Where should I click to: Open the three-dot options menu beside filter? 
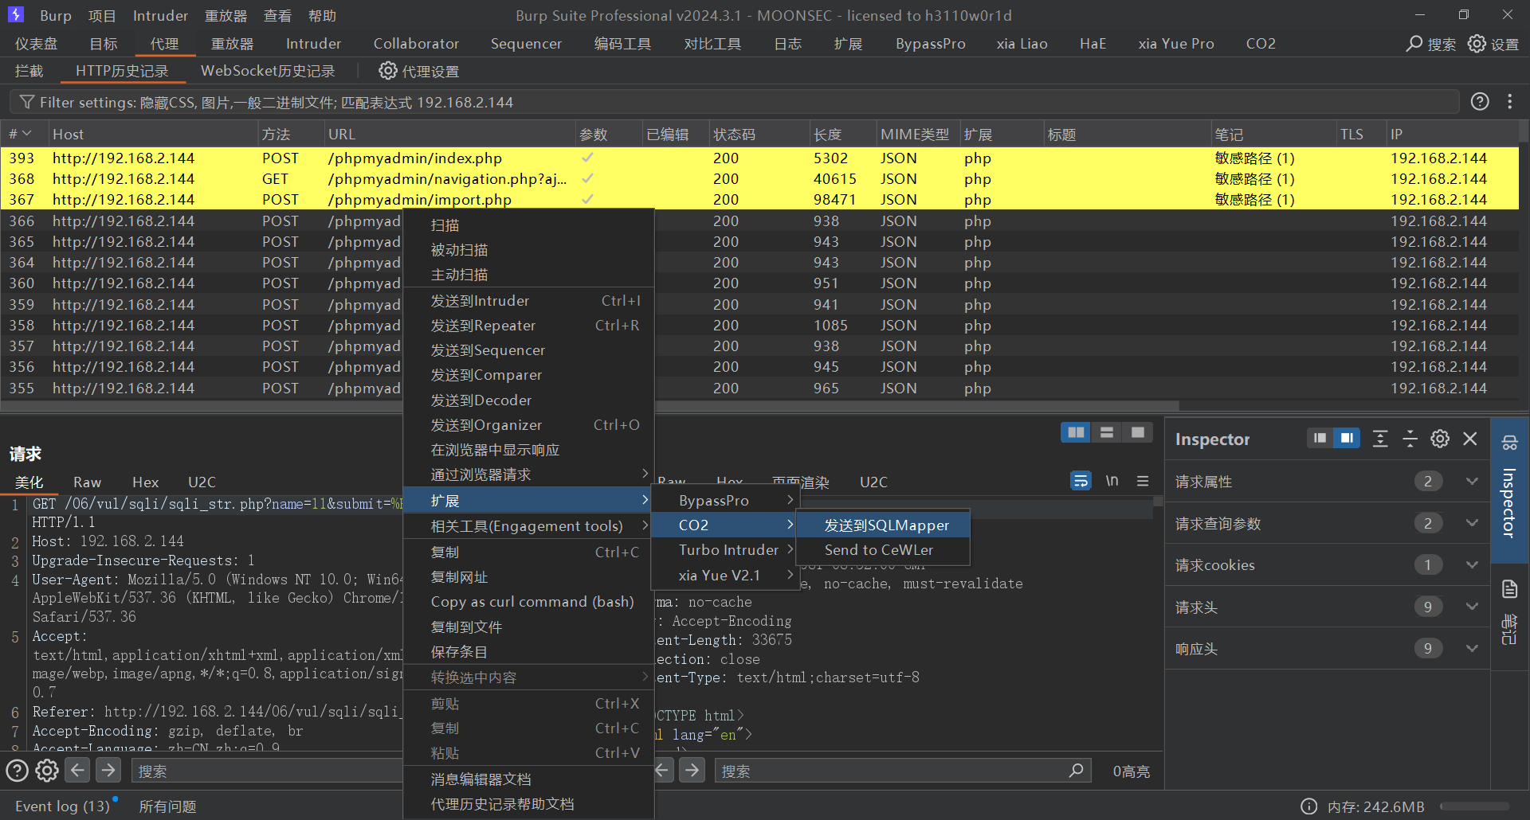pyautogui.click(x=1509, y=102)
